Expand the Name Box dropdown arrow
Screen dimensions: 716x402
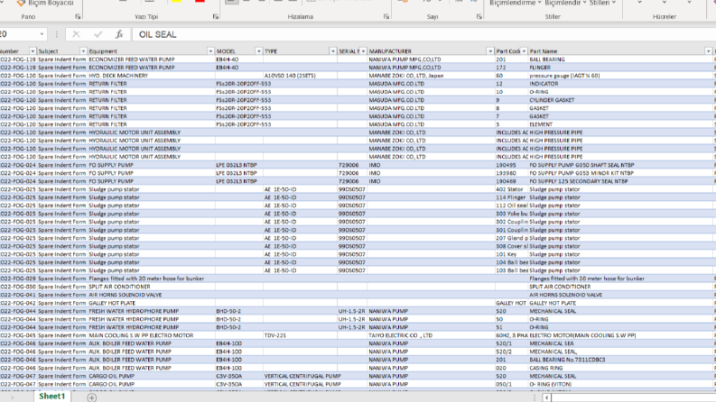click(42, 34)
